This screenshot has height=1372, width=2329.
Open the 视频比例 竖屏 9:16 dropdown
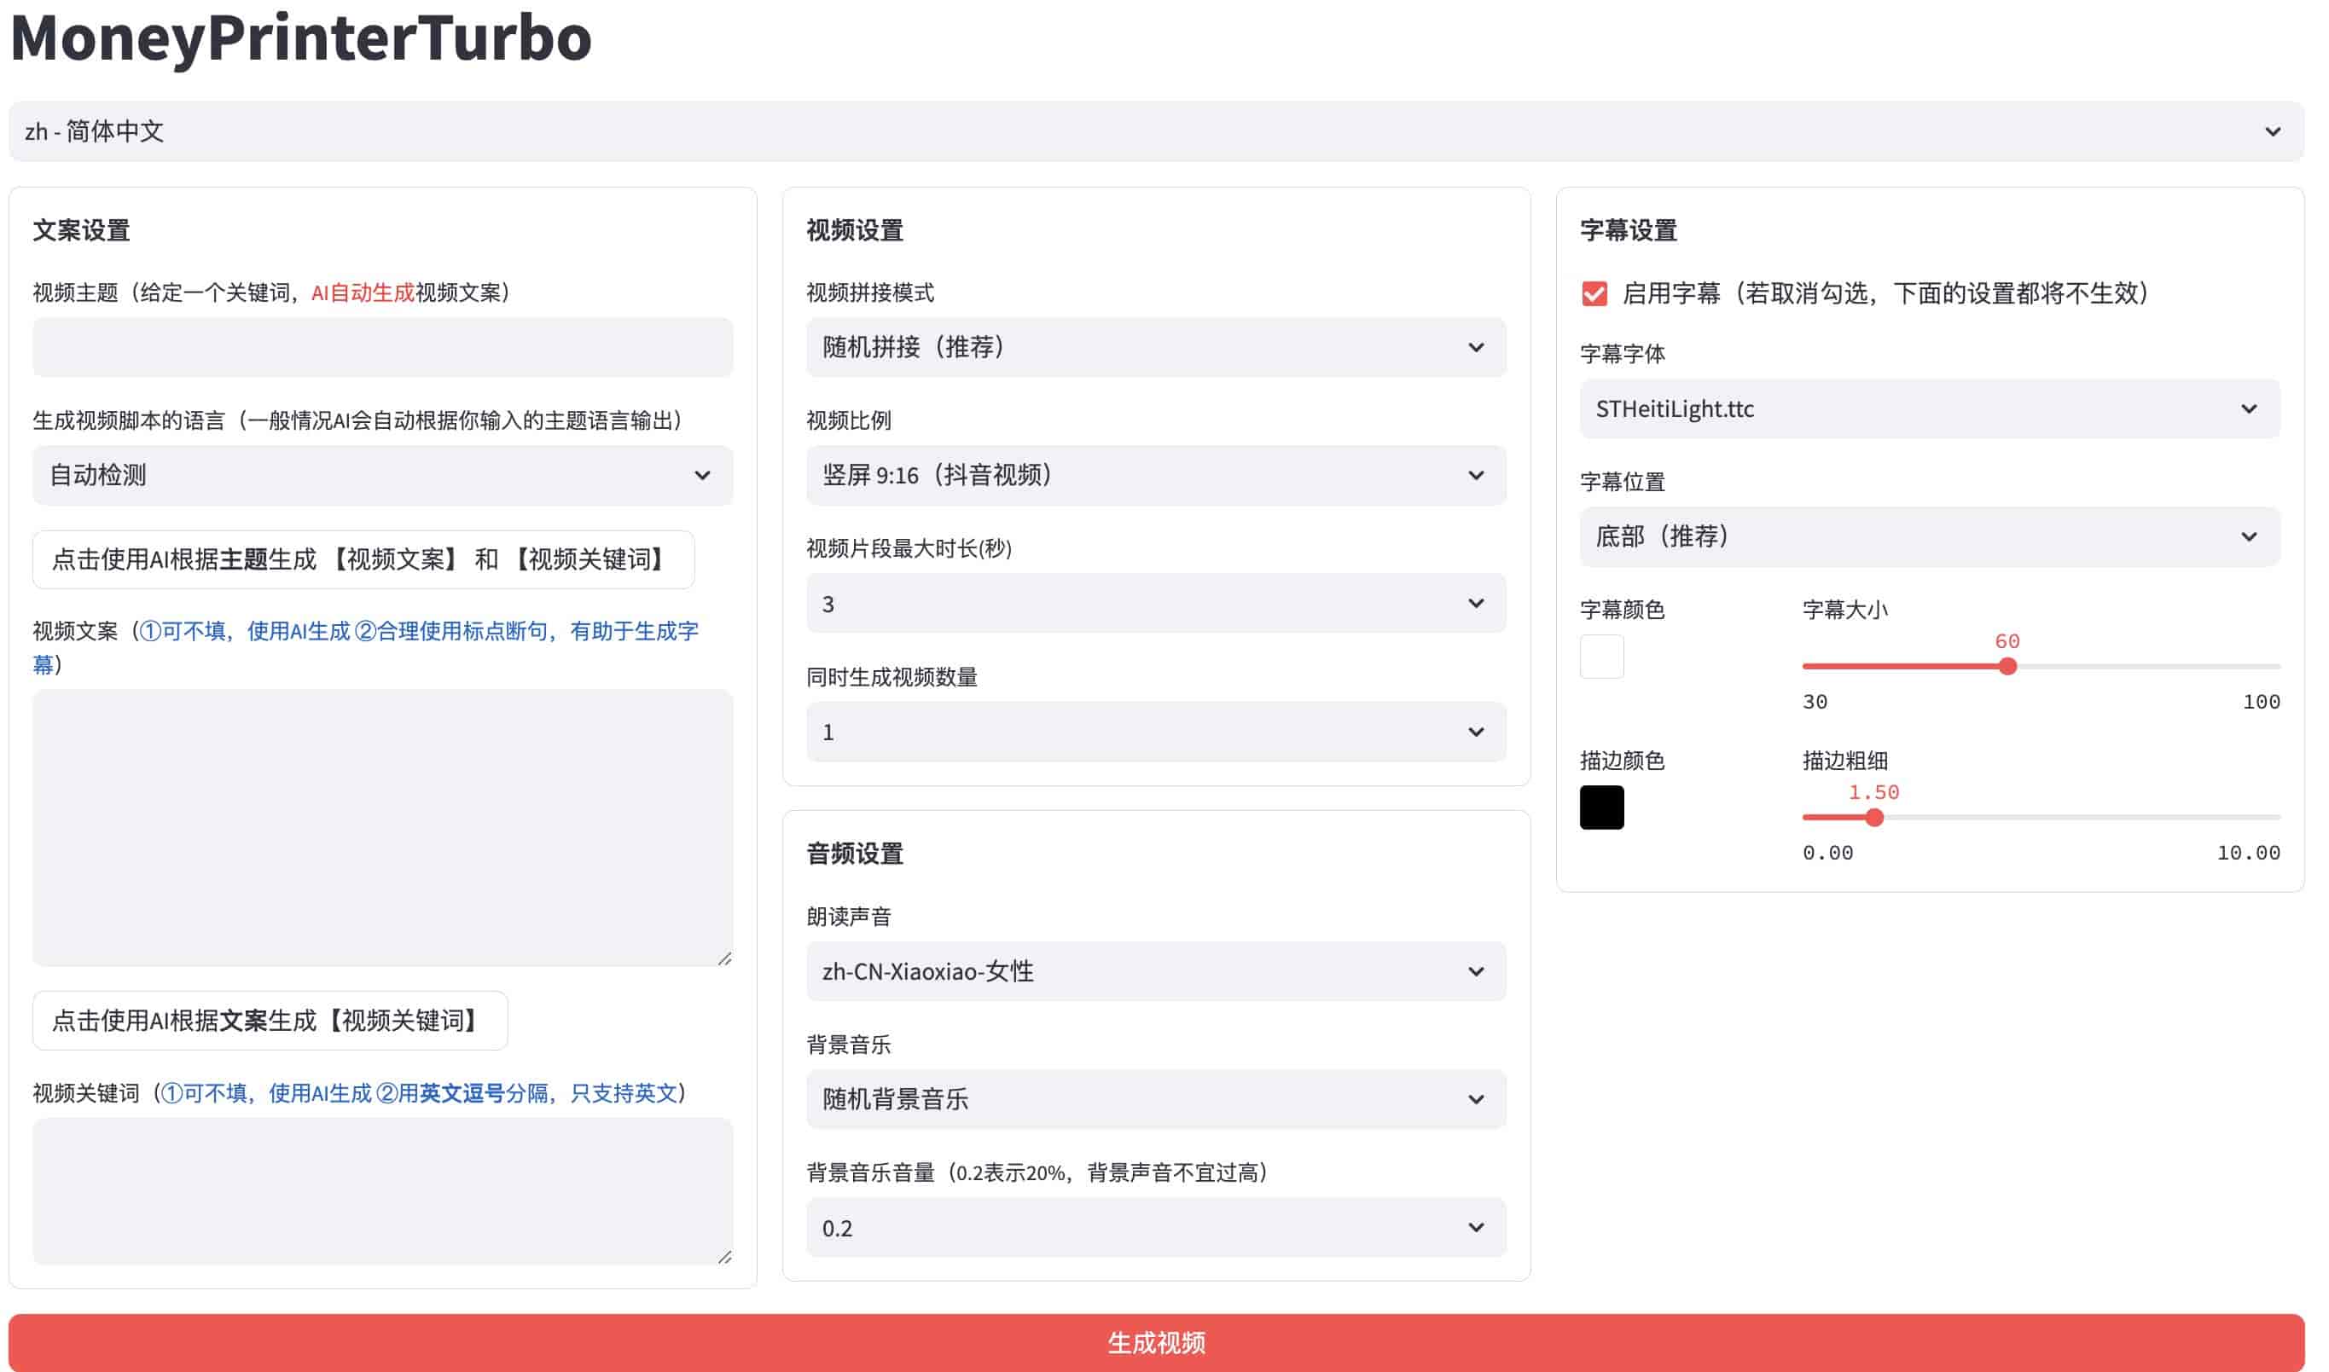pos(1156,475)
